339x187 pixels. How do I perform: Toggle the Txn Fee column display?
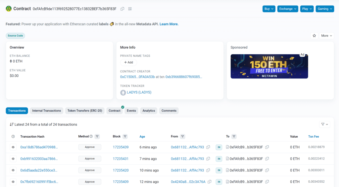click(314, 136)
